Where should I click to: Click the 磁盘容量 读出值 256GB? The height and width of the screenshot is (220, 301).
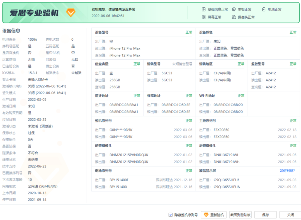click(x=115, y=80)
